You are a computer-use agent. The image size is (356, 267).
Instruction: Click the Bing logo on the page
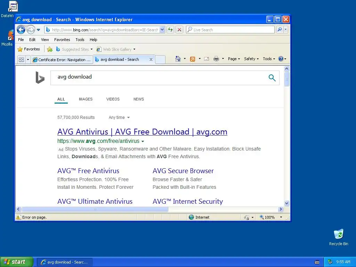click(40, 78)
